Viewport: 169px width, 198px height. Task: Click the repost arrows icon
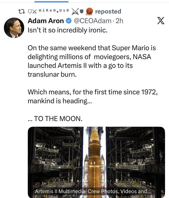[x=21, y=12]
